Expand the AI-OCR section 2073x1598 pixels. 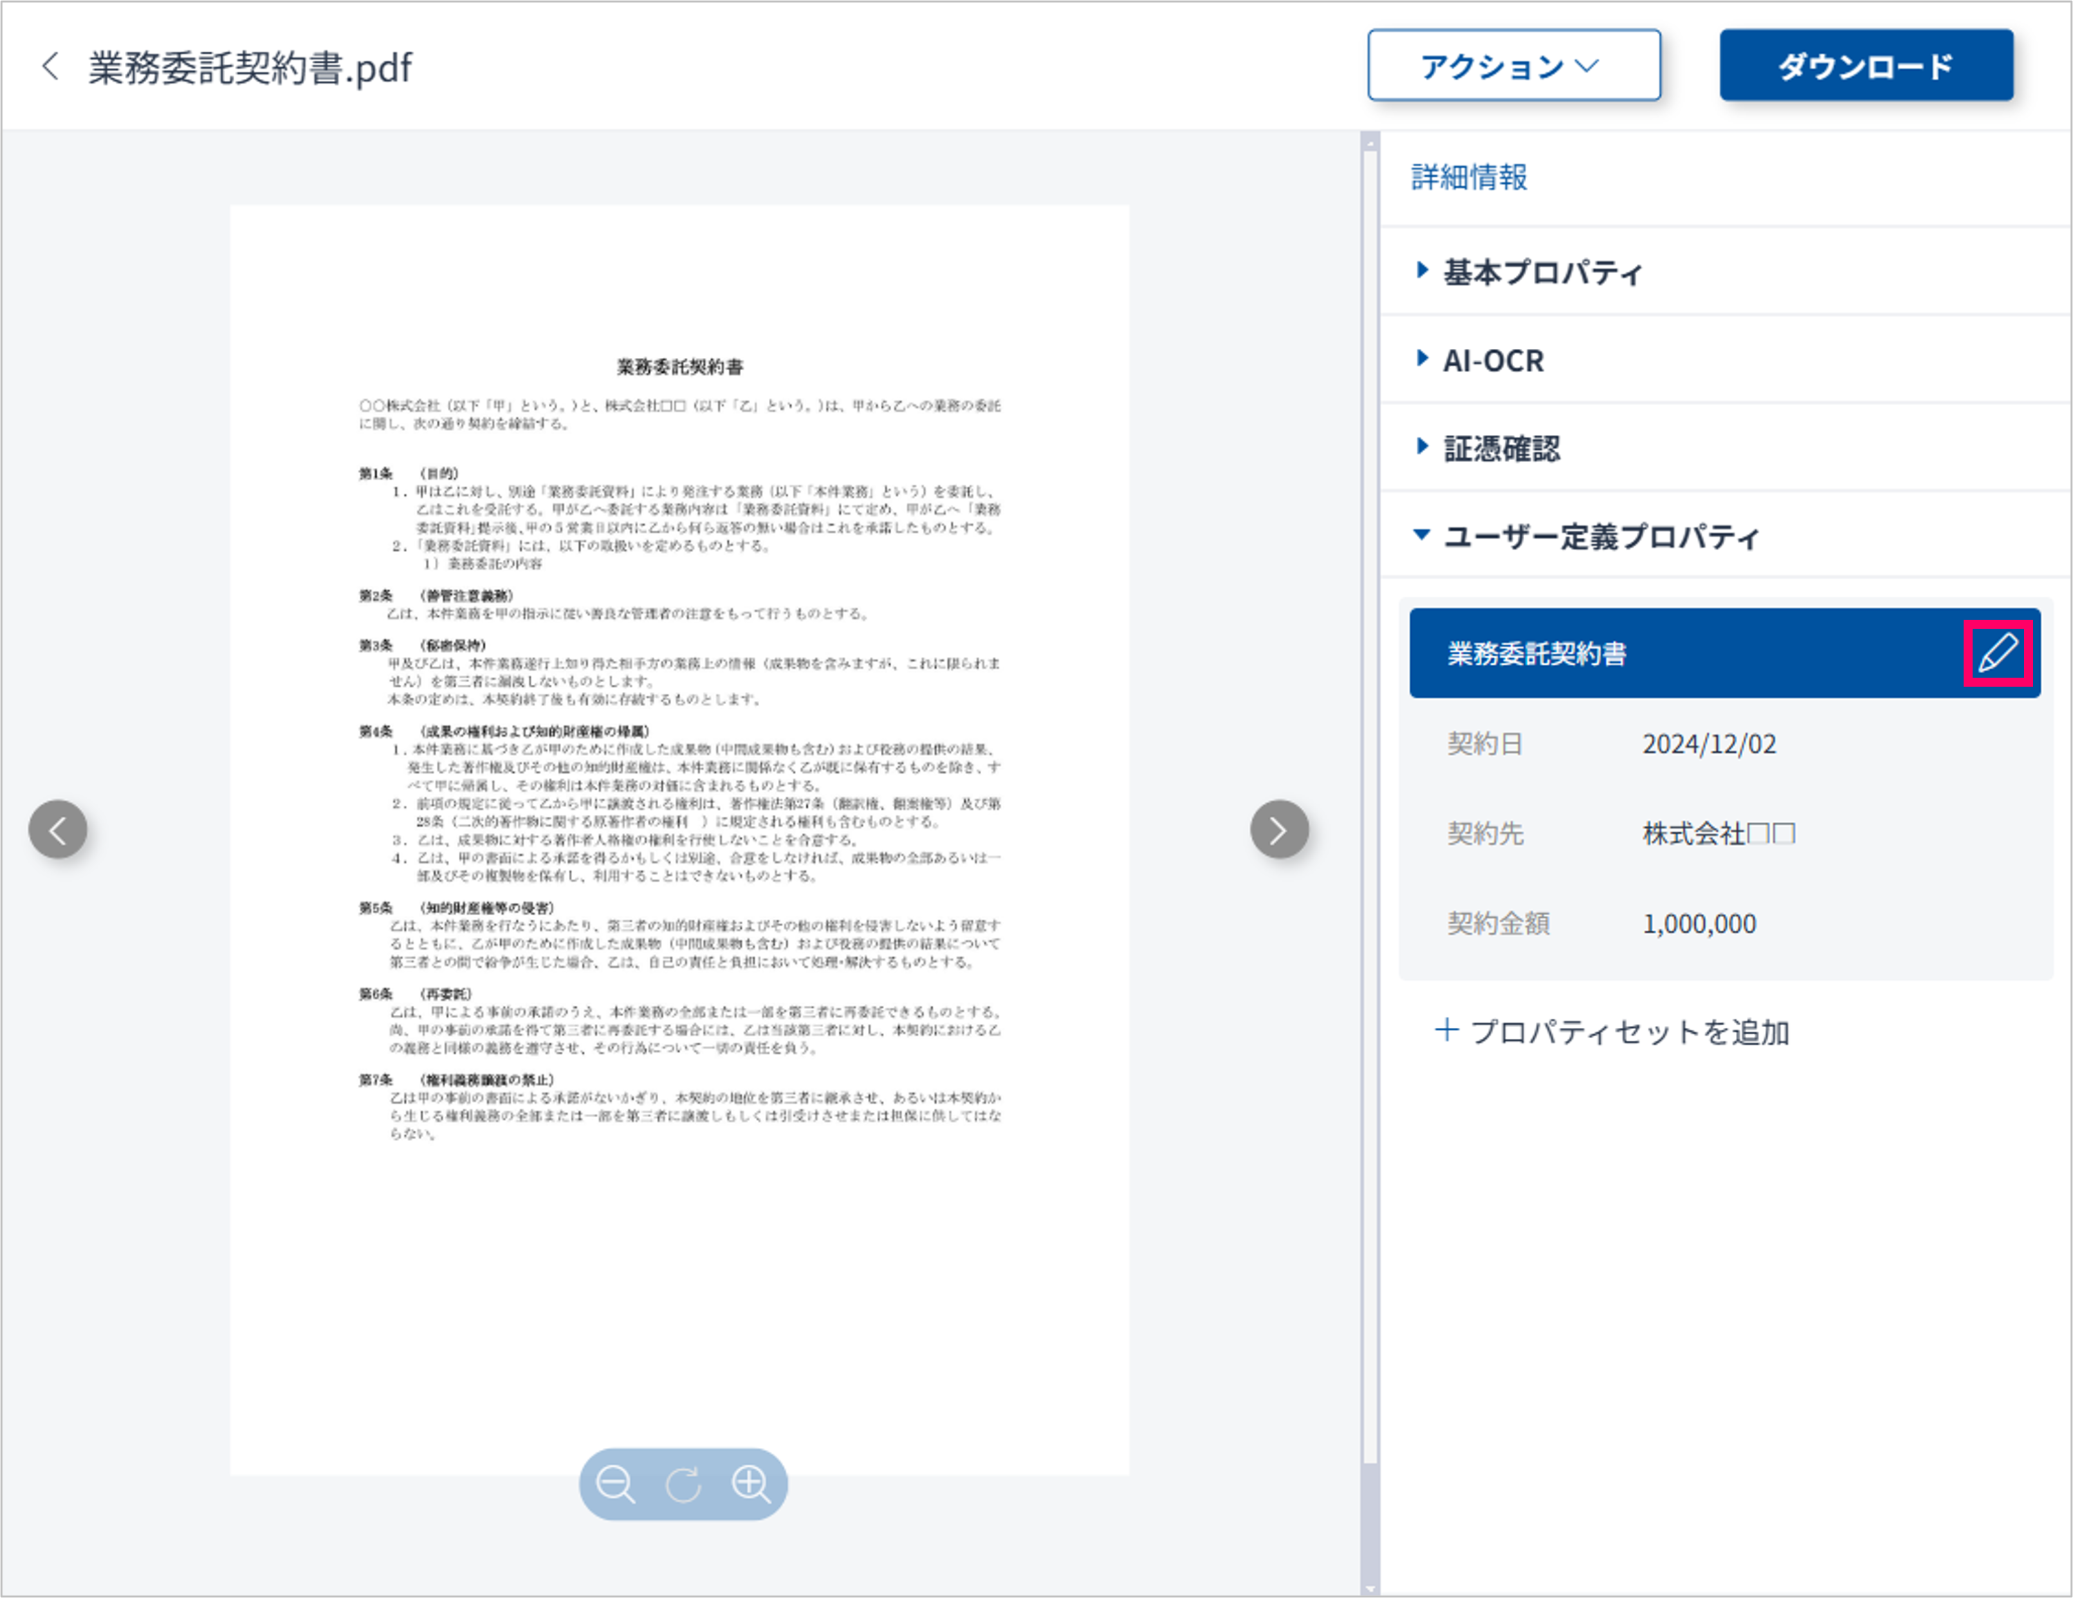[1493, 361]
